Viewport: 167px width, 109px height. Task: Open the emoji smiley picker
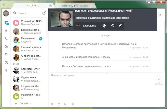point(72,104)
